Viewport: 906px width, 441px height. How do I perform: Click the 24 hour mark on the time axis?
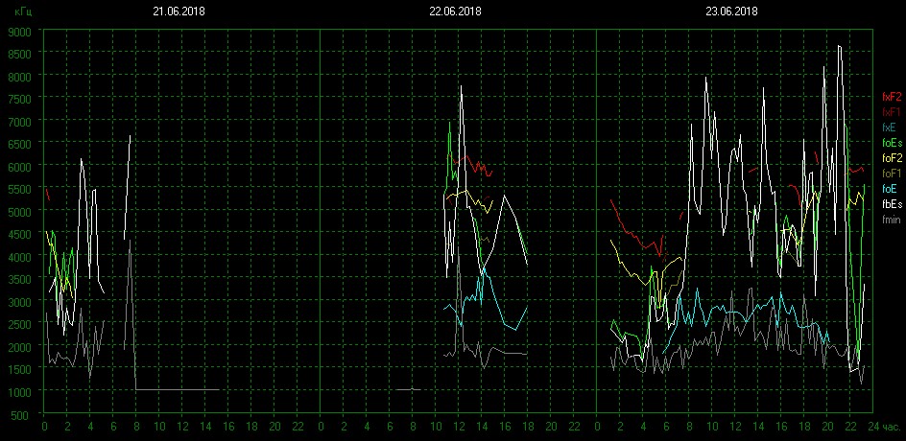click(x=871, y=427)
